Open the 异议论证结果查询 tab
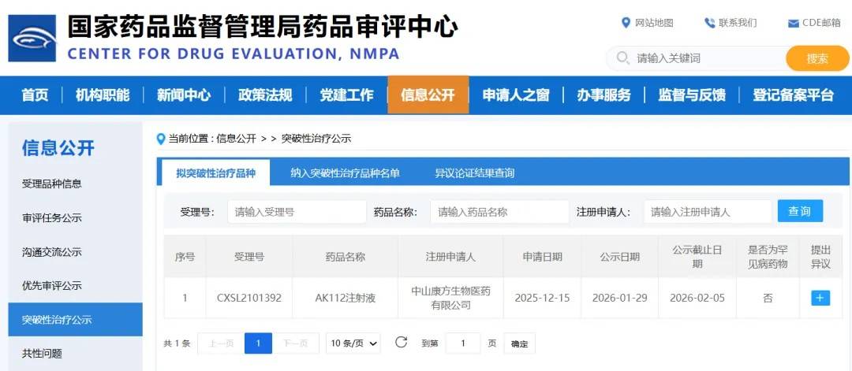This screenshot has height=371, width=852. (474, 173)
